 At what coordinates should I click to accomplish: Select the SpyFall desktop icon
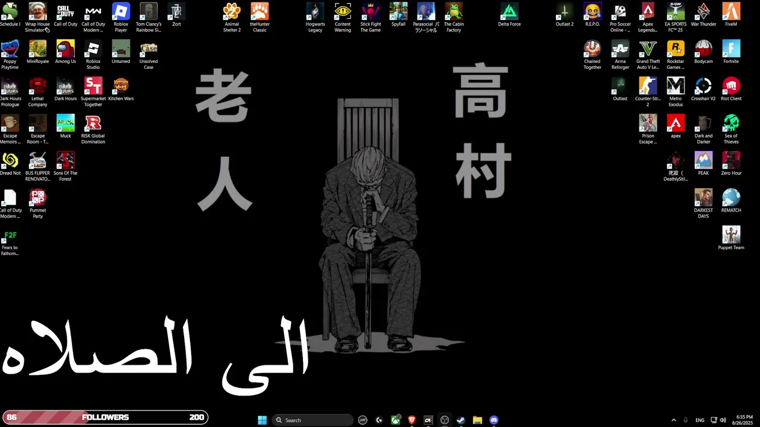(x=398, y=14)
